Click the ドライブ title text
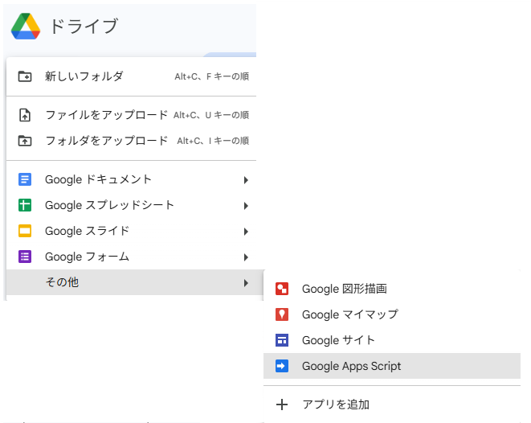Image resolution: width=531 pixels, height=423 pixels. click(84, 26)
